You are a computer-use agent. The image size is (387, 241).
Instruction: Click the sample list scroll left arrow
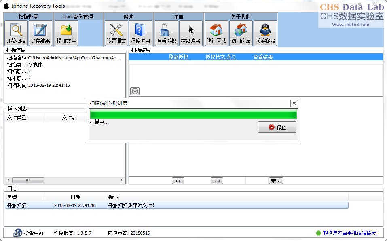click(x=8, y=180)
